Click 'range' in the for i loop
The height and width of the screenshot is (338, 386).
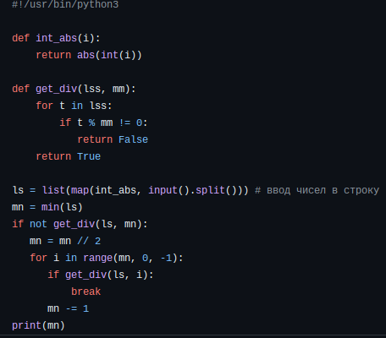tap(98, 258)
